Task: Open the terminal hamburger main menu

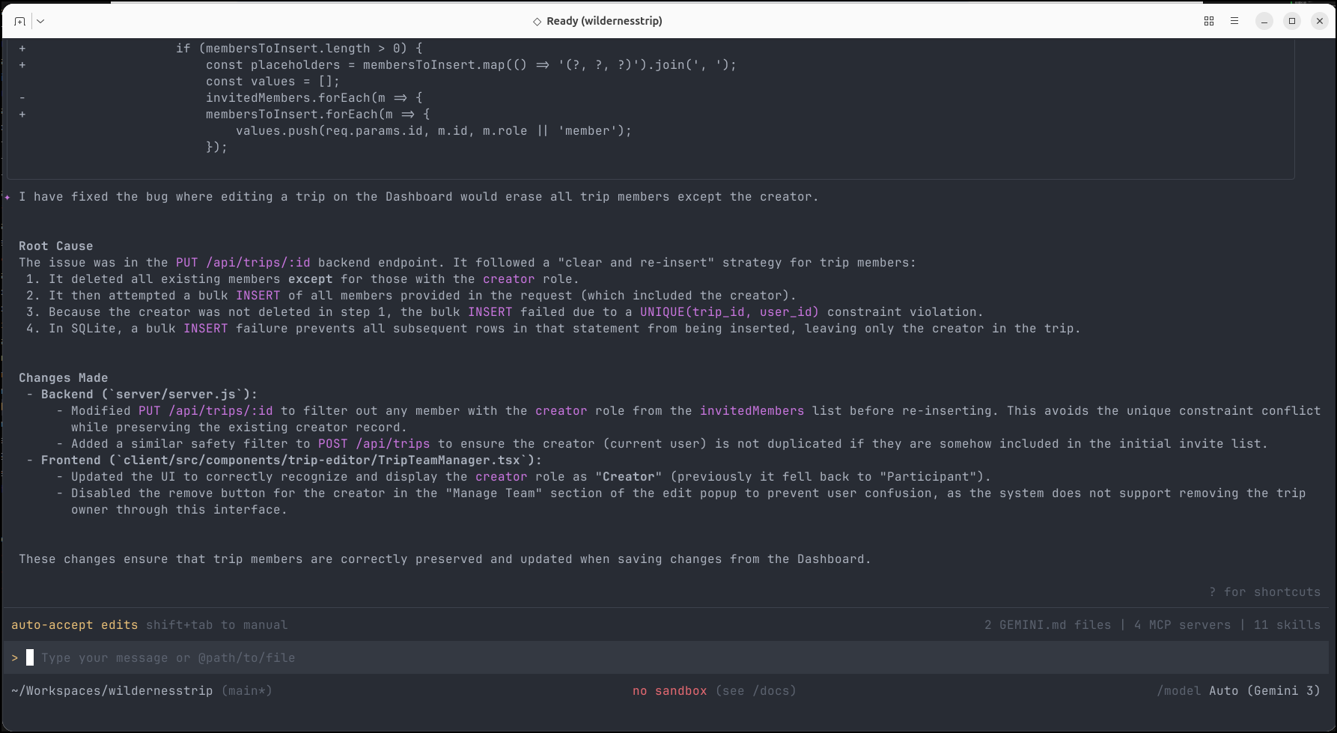Action: 1234,21
